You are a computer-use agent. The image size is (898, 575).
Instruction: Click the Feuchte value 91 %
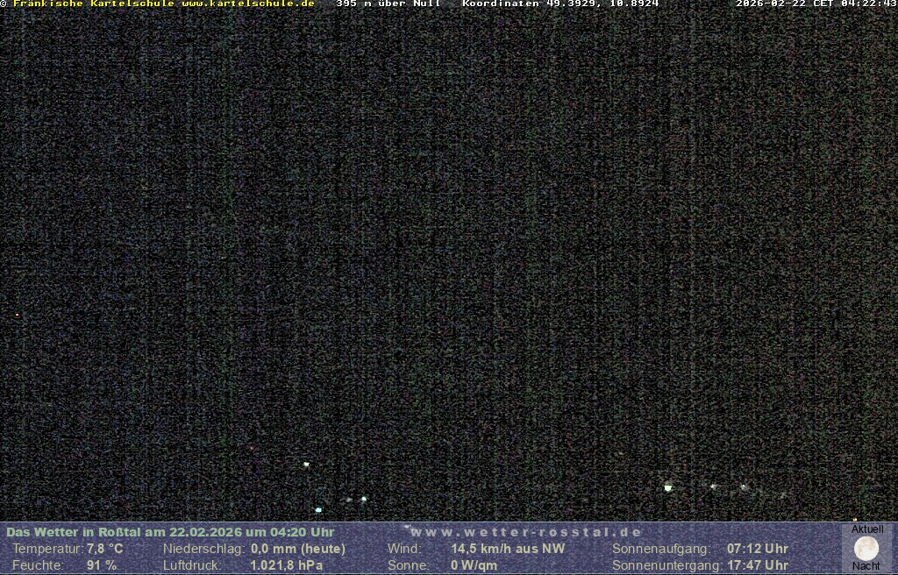click(102, 565)
